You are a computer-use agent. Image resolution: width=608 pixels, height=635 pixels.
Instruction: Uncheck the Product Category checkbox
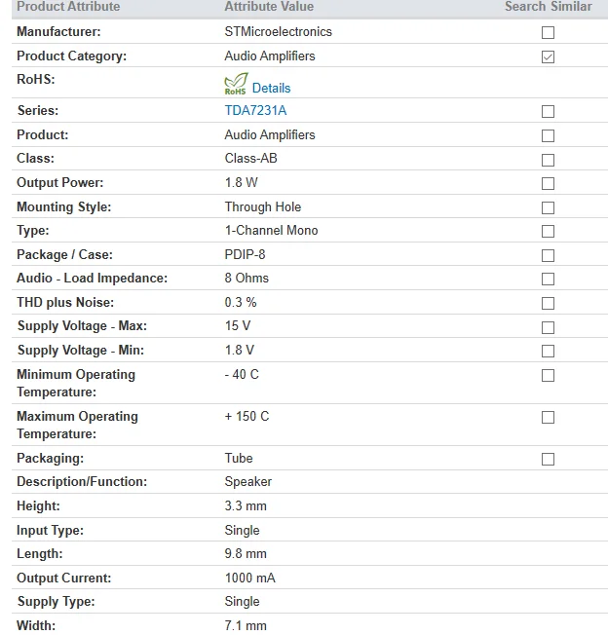tap(548, 56)
